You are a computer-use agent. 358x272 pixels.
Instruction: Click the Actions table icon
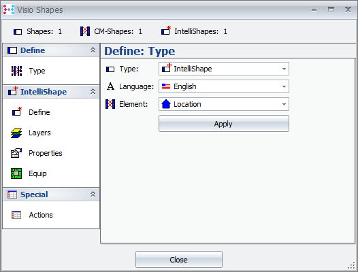click(x=16, y=215)
